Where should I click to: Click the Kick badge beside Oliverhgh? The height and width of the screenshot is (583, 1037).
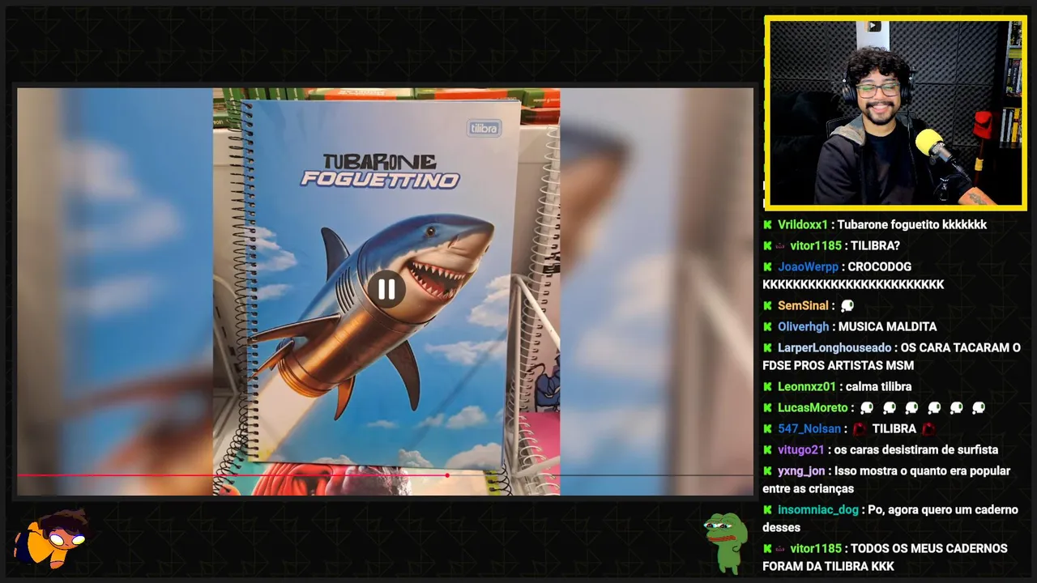(x=767, y=327)
